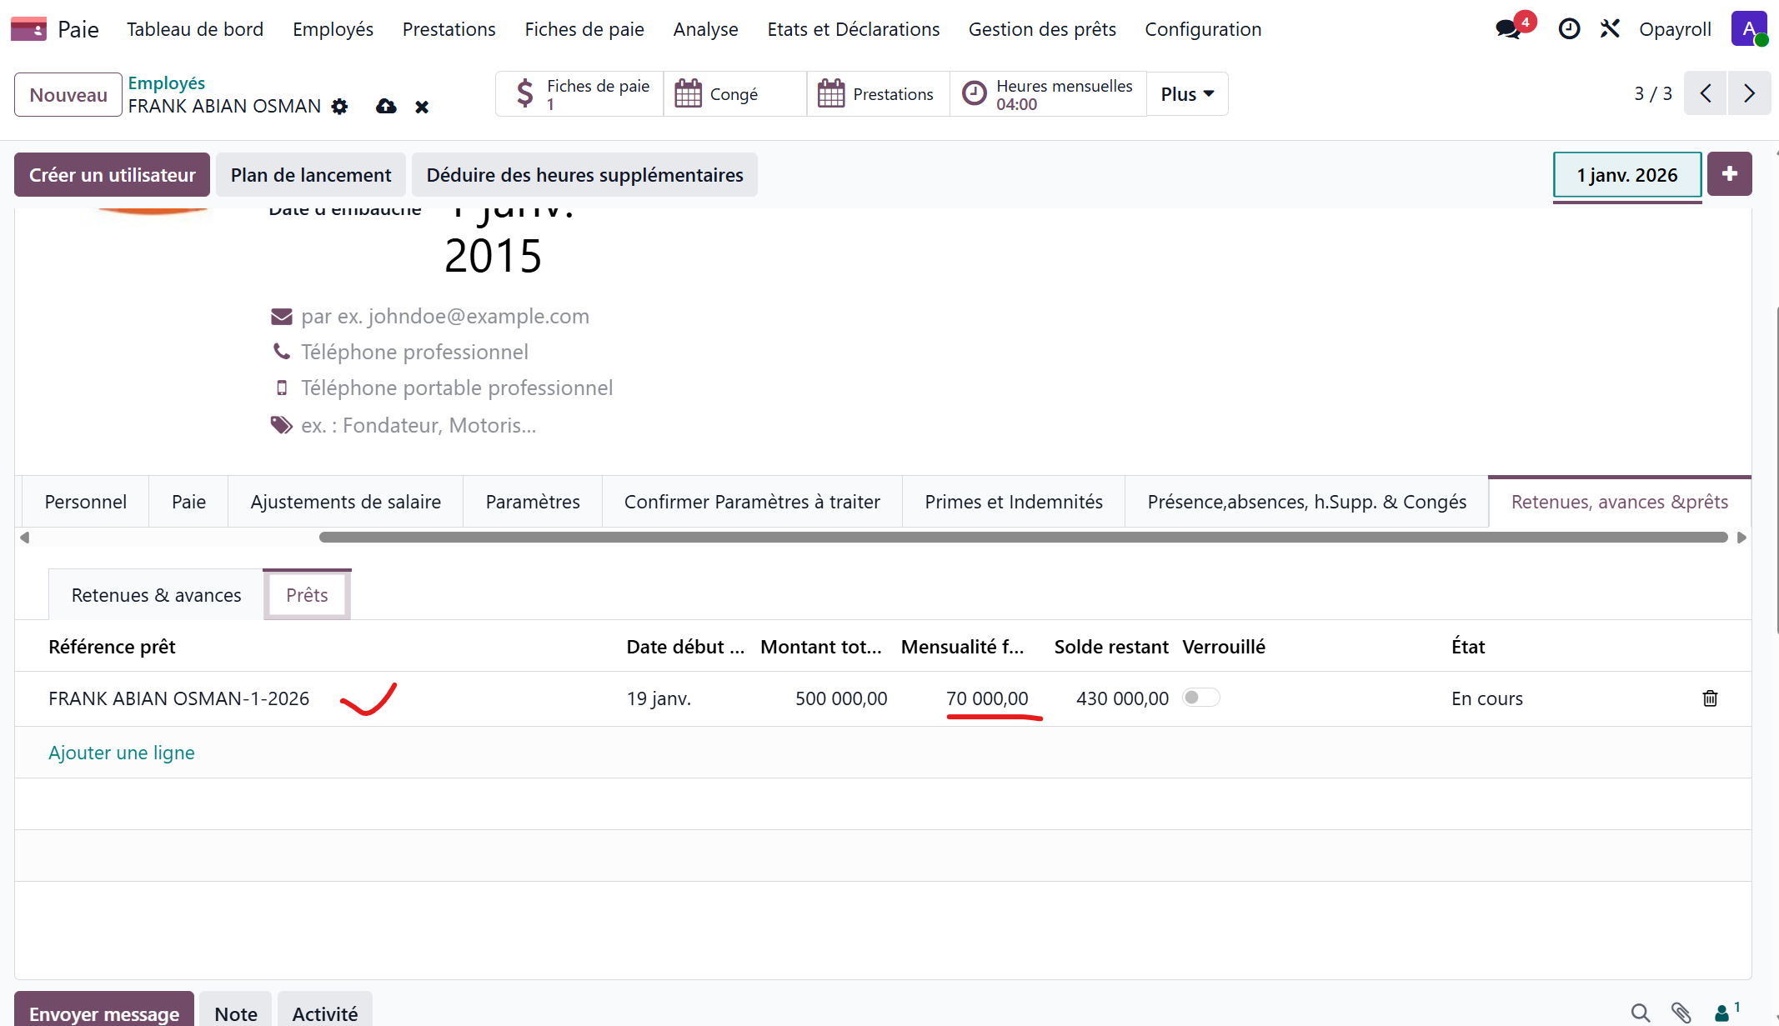Click the horizontal tab scrollbar

point(1023,538)
